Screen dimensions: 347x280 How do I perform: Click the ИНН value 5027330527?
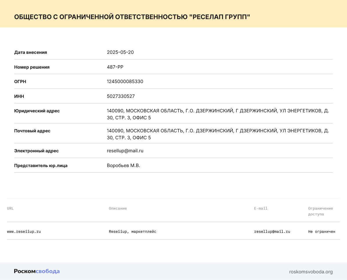coord(120,96)
